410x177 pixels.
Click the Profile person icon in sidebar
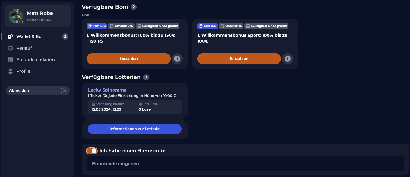point(11,71)
